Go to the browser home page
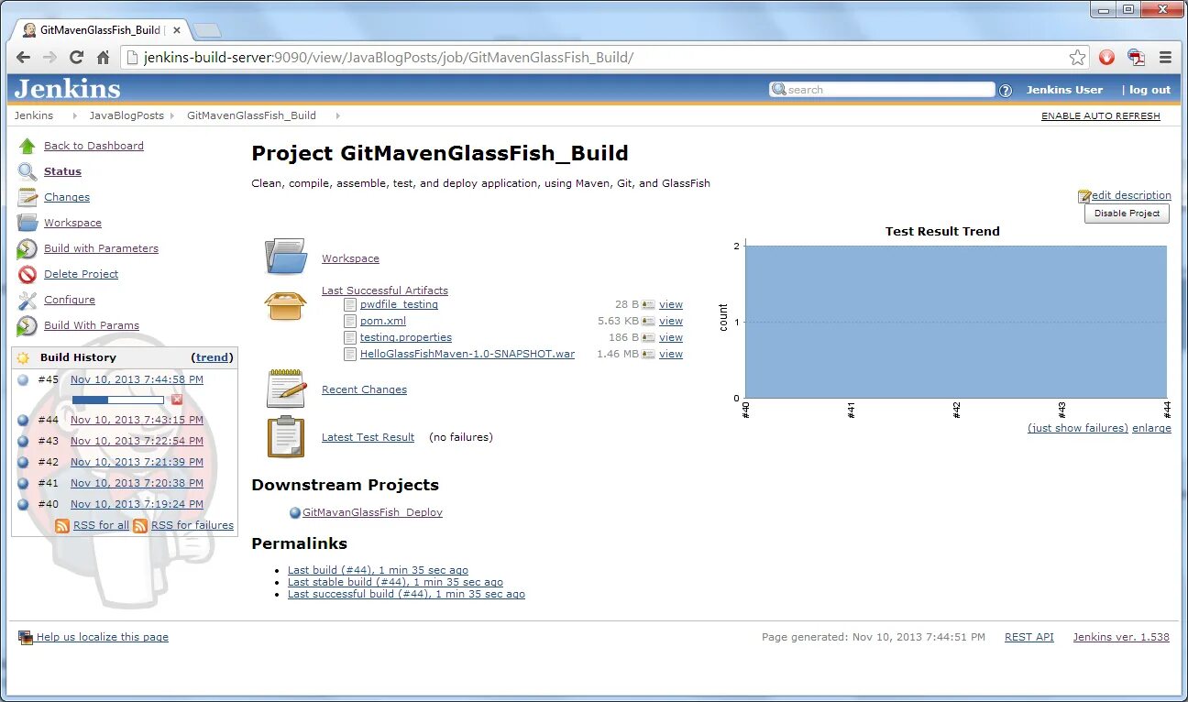 [104, 57]
